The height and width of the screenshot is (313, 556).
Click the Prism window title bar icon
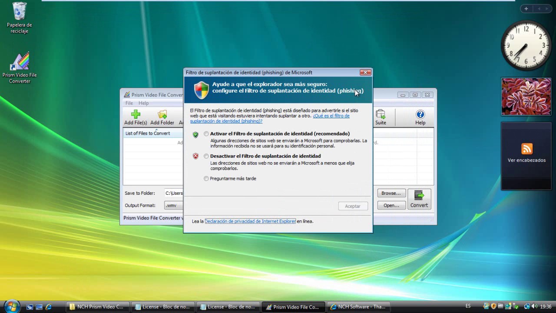[x=127, y=95]
